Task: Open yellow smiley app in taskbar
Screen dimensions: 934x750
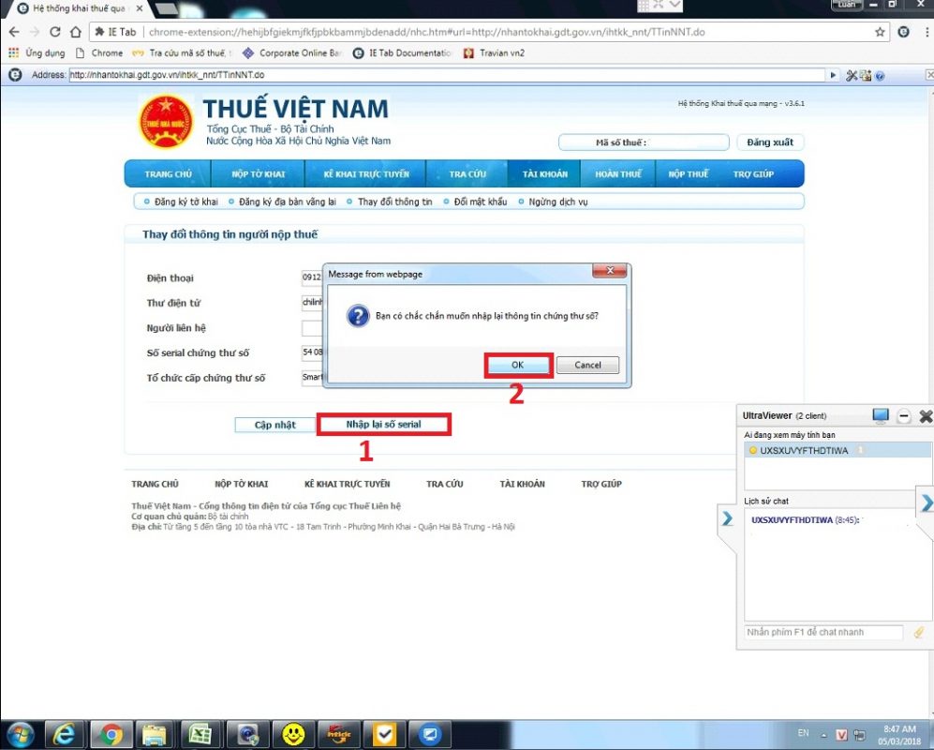Action: 293,734
